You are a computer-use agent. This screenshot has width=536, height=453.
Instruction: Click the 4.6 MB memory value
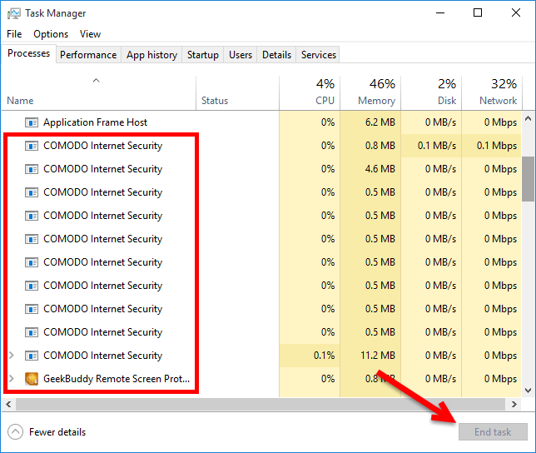380,169
